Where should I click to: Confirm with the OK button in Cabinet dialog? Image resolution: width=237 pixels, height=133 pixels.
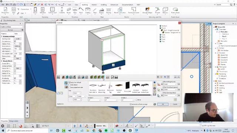click(x=163, y=104)
